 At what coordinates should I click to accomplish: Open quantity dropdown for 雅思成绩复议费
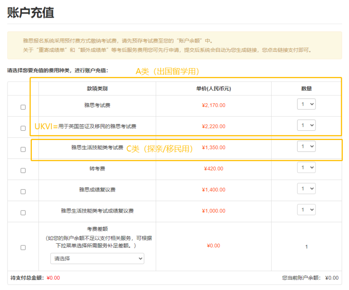click(x=306, y=188)
